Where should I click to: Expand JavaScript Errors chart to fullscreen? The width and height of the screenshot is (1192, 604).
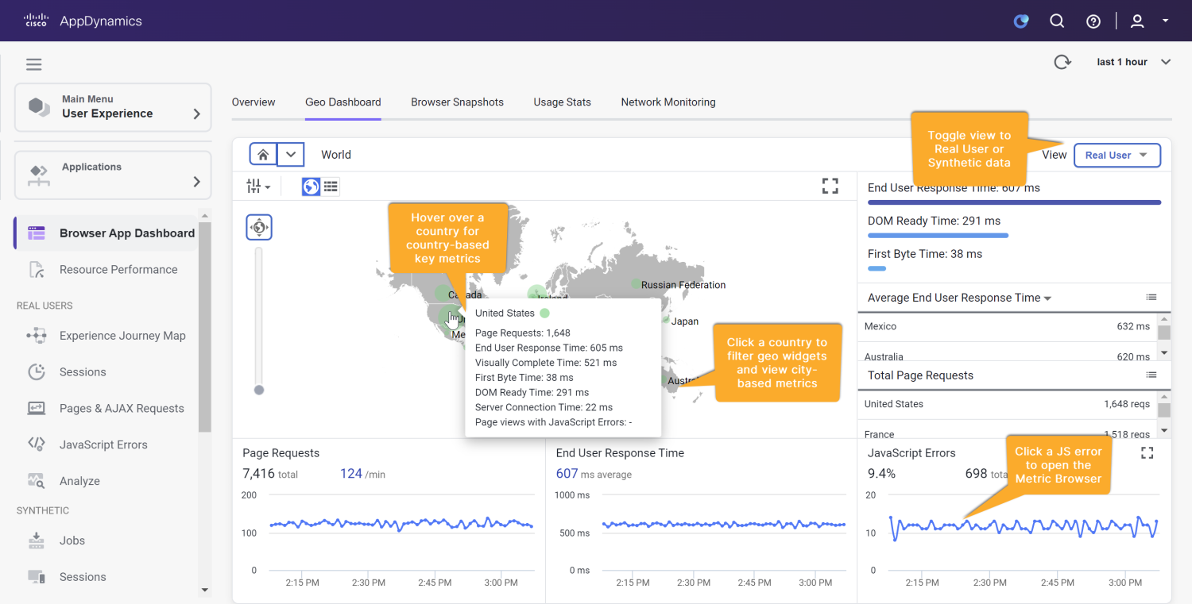tap(1147, 452)
